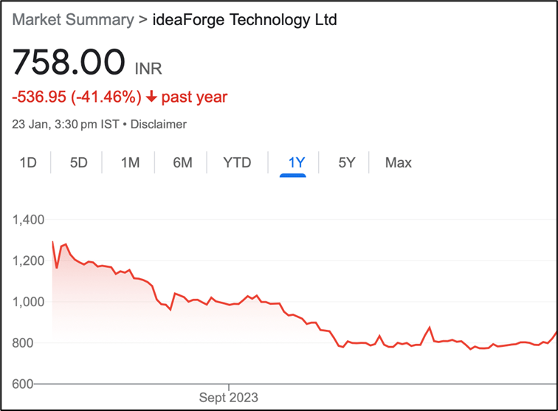Select the YTD range tab
This screenshot has height=411, width=558.
[x=237, y=162]
